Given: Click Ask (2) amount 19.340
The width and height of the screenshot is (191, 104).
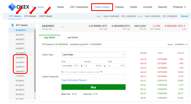Looking at the screenshot, I should [x=180, y=72].
